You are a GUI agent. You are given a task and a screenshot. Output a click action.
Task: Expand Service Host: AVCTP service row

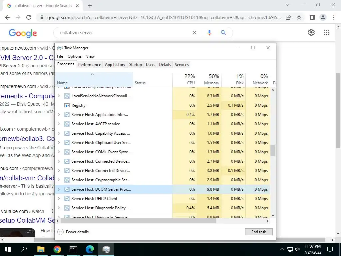[59, 124]
